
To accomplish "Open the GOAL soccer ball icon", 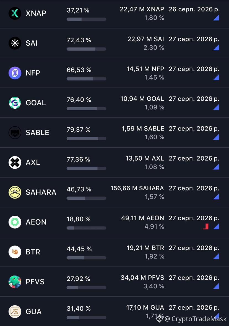I will coord(15,103).
